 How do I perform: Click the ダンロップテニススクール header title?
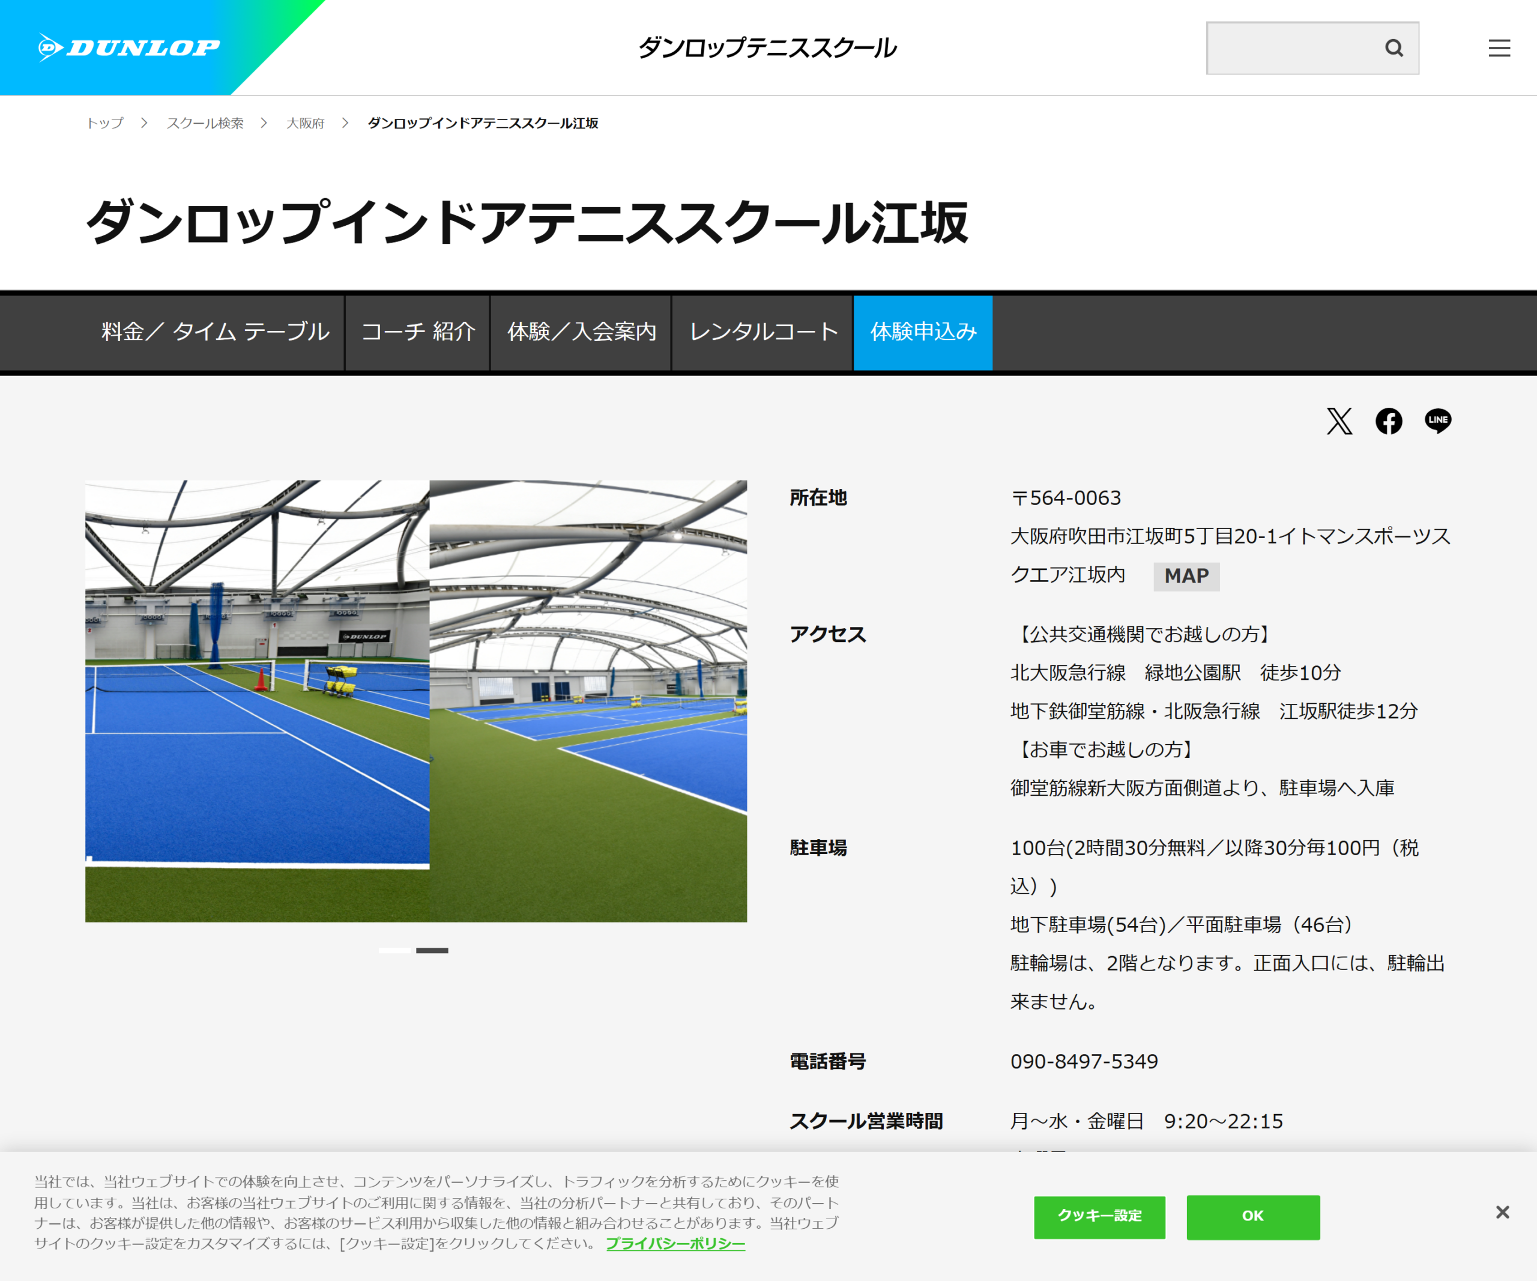[x=767, y=48]
